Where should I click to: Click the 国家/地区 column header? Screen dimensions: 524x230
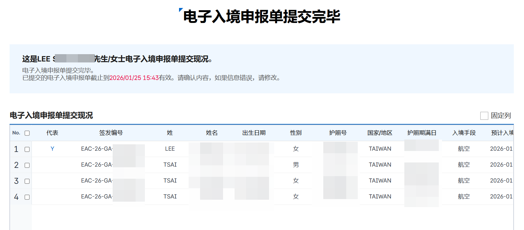(x=380, y=133)
